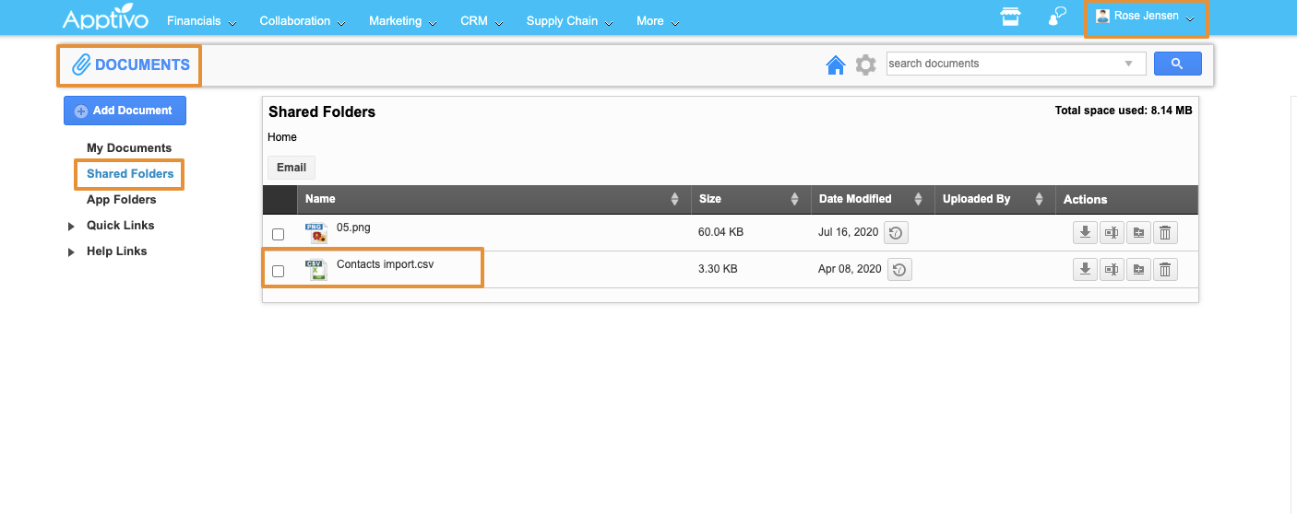Delete the 05.png file

pos(1165,233)
